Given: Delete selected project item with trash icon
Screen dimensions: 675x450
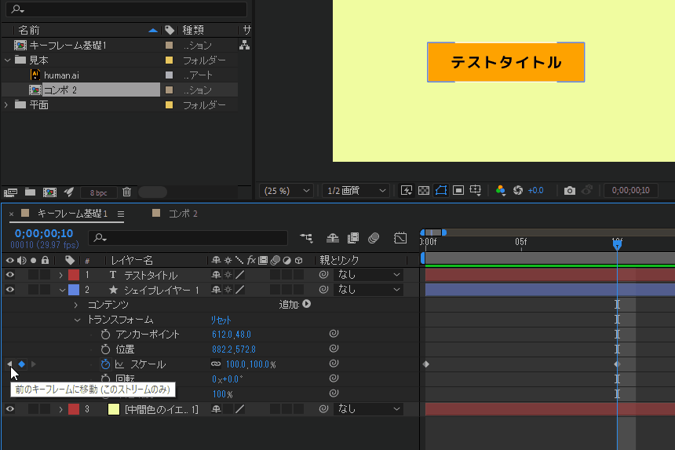Looking at the screenshot, I should [126, 192].
